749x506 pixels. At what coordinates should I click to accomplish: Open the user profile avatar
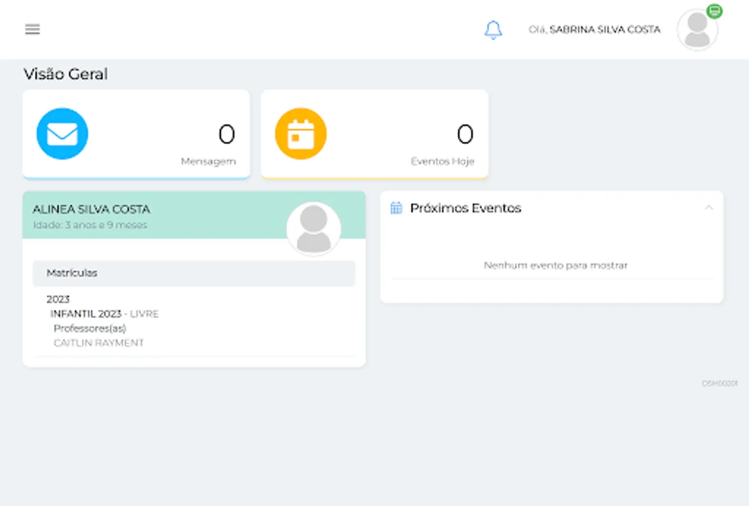(697, 30)
